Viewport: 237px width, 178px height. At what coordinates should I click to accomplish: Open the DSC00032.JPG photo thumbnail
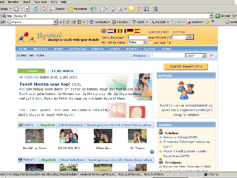pos(69,136)
